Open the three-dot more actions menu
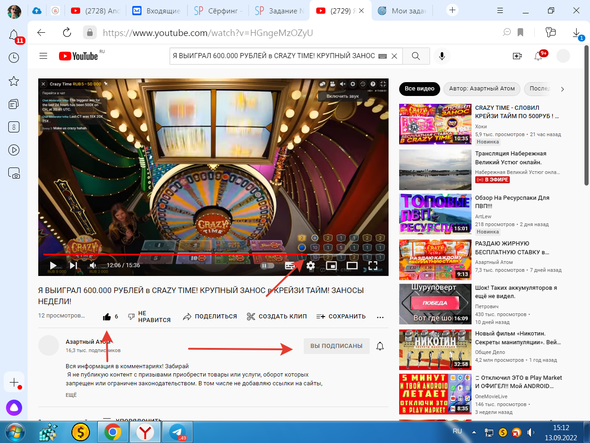 [x=380, y=317]
